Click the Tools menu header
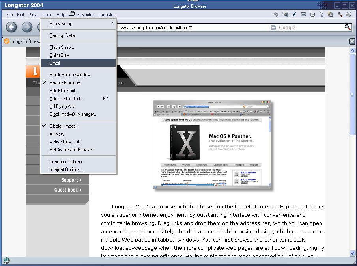The height and width of the screenshot is (266, 357). [47, 15]
